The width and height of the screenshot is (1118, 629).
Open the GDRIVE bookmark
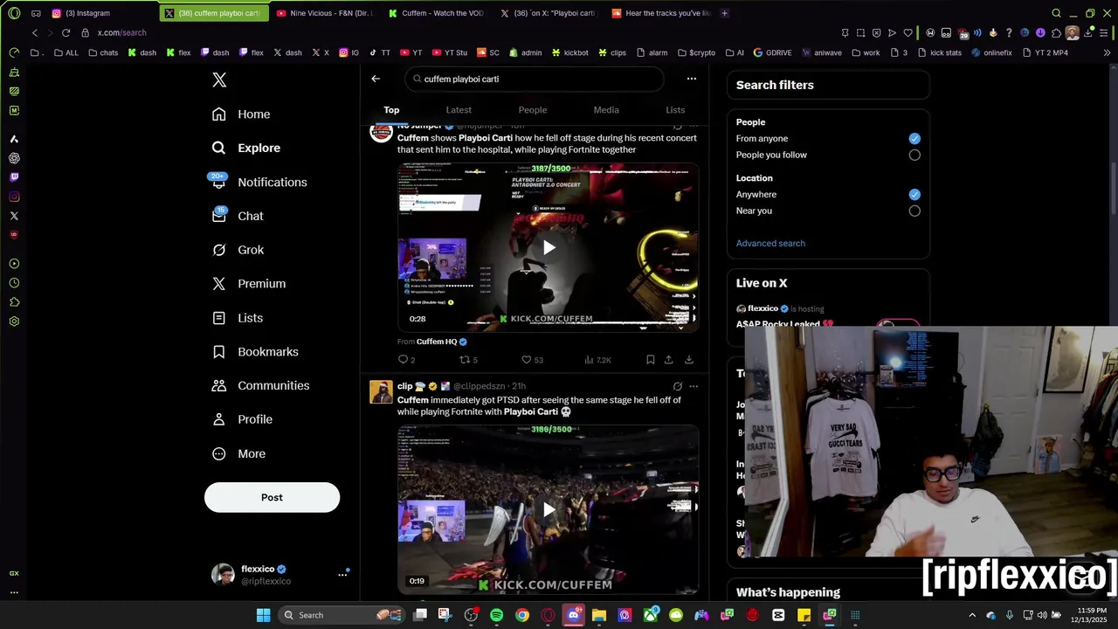pyautogui.click(x=772, y=52)
